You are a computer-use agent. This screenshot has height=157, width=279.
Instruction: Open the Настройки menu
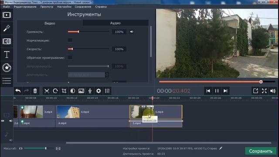(64, 7)
